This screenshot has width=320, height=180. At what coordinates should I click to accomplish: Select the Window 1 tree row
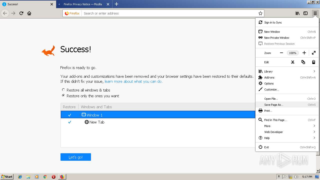[x=158, y=115]
